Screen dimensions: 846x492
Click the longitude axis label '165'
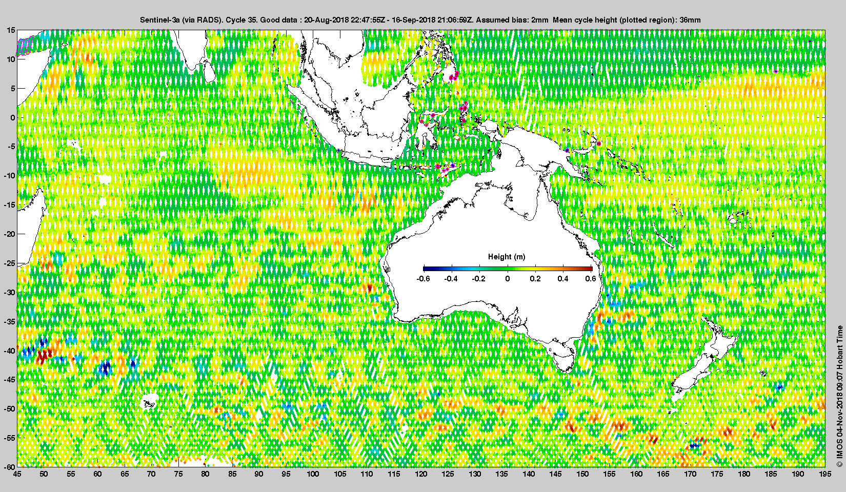coord(663,474)
